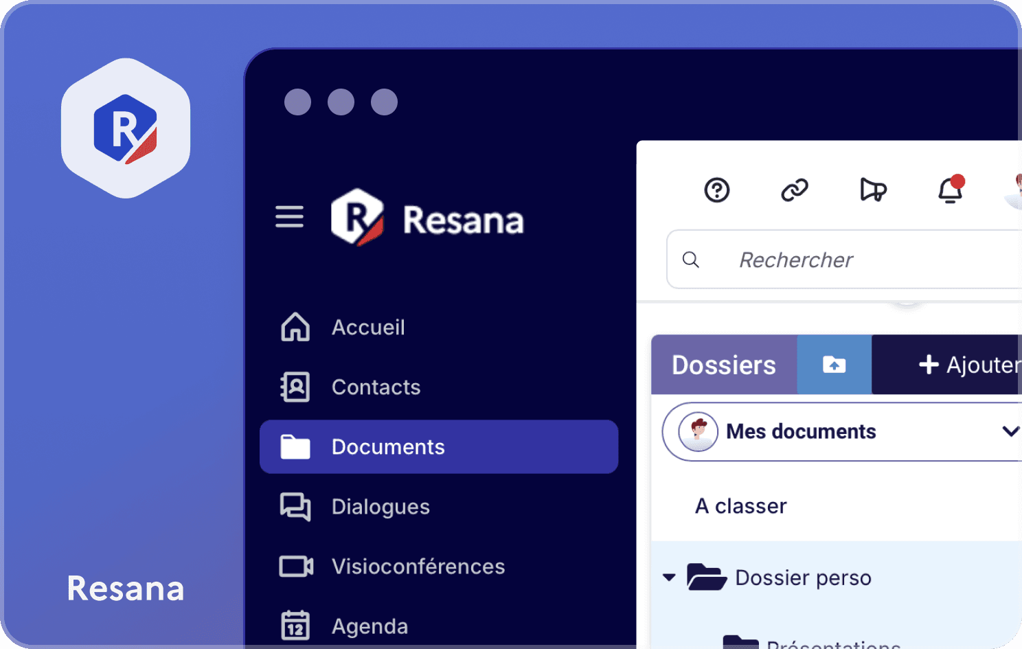Click the user avatar at top right
Screen dimensions: 1022x649
(x=1017, y=190)
